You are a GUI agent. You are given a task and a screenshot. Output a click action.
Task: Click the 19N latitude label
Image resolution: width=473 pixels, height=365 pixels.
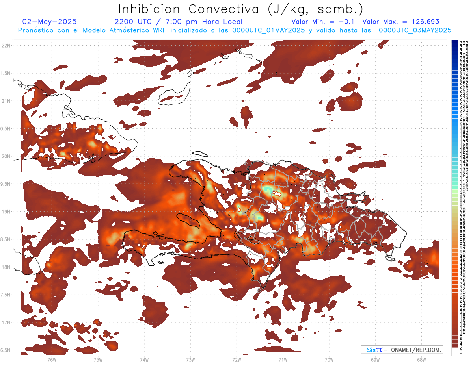click(x=6, y=211)
